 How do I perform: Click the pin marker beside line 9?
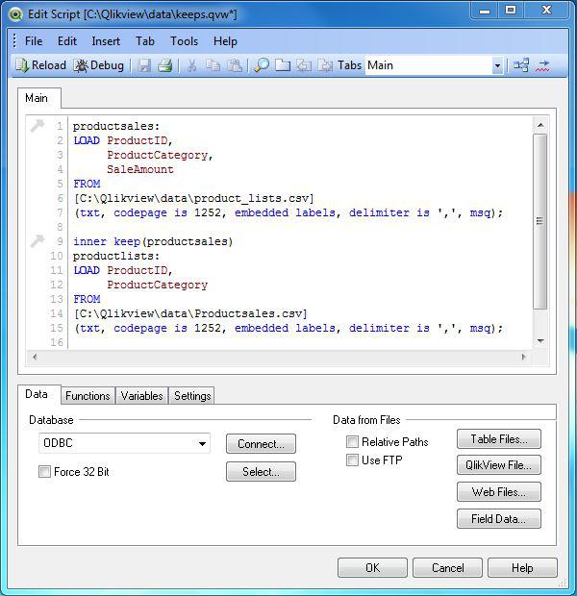tap(38, 241)
